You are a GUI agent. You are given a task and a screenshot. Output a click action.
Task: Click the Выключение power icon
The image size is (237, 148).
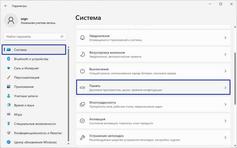(82, 71)
